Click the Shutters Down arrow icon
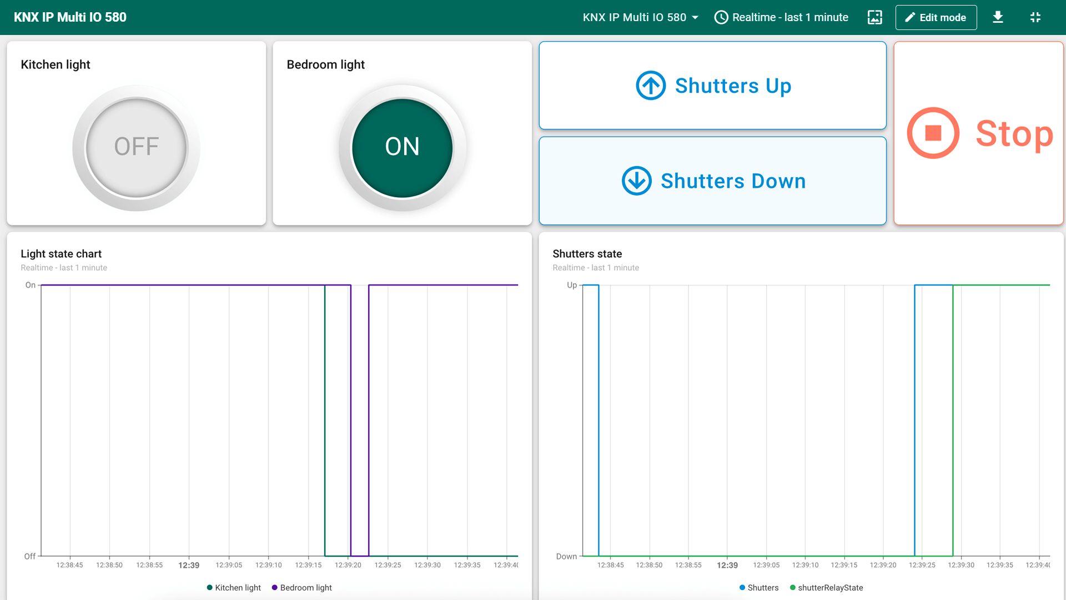Image resolution: width=1066 pixels, height=600 pixels. coord(636,181)
